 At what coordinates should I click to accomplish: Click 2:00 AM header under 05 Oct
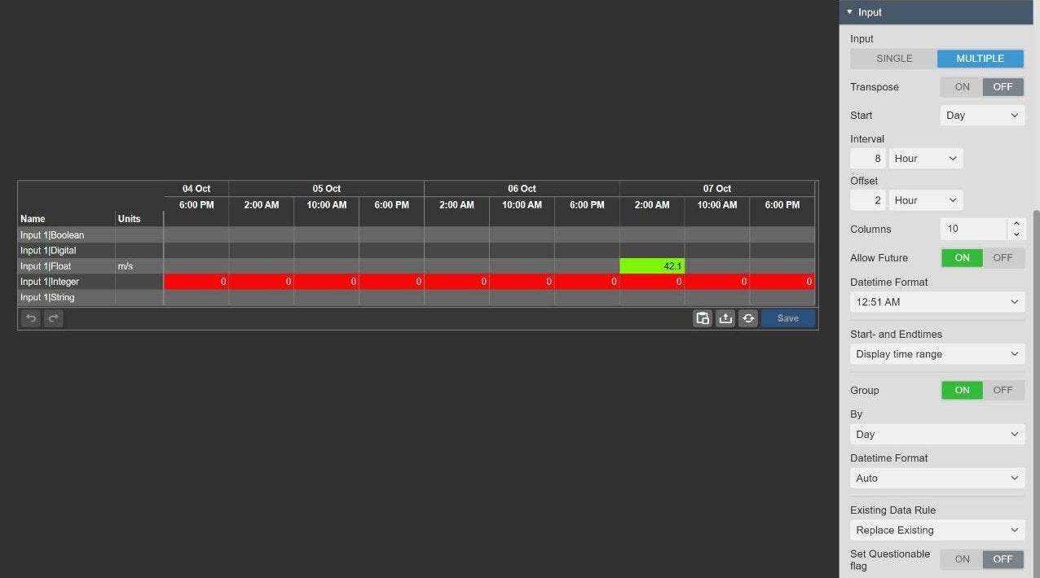(x=262, y=205)
